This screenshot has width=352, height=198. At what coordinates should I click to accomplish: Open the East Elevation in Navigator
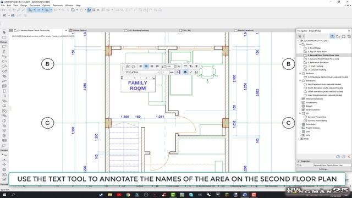click(324, 84)
